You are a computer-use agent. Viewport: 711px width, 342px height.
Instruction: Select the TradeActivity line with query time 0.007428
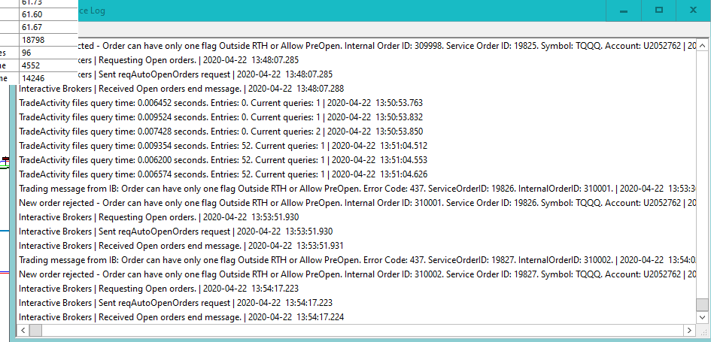point(221,132)
